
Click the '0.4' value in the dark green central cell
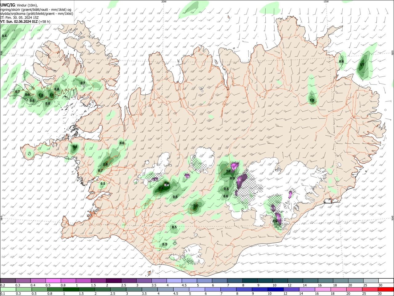(x=167, y=185)
